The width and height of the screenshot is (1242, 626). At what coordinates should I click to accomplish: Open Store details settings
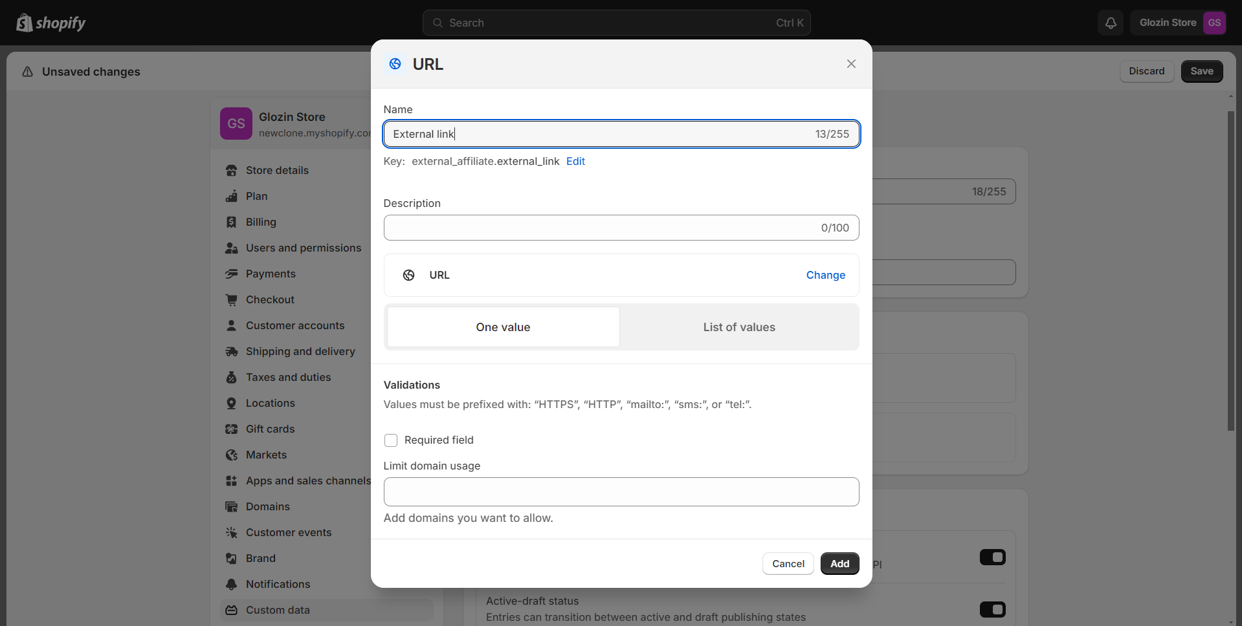point(277,171)
